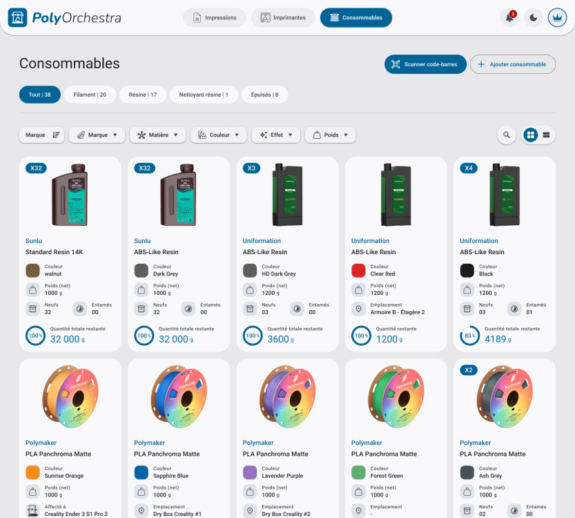Image resolution: width=575 pixels, height=518 pixels.
Task: Open Polymaker link on Forest Green card
Action: pos(367,443)
